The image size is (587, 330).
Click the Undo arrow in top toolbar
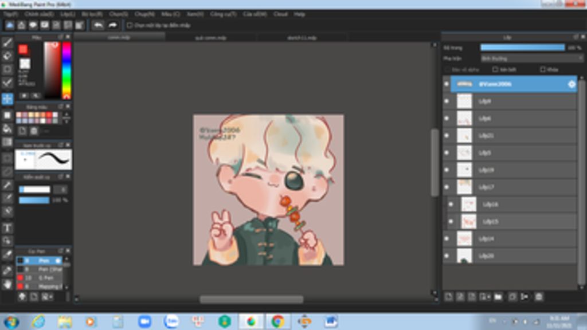pos(98,25)
